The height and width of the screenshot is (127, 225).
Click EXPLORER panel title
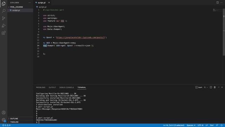tap(14, 2)
